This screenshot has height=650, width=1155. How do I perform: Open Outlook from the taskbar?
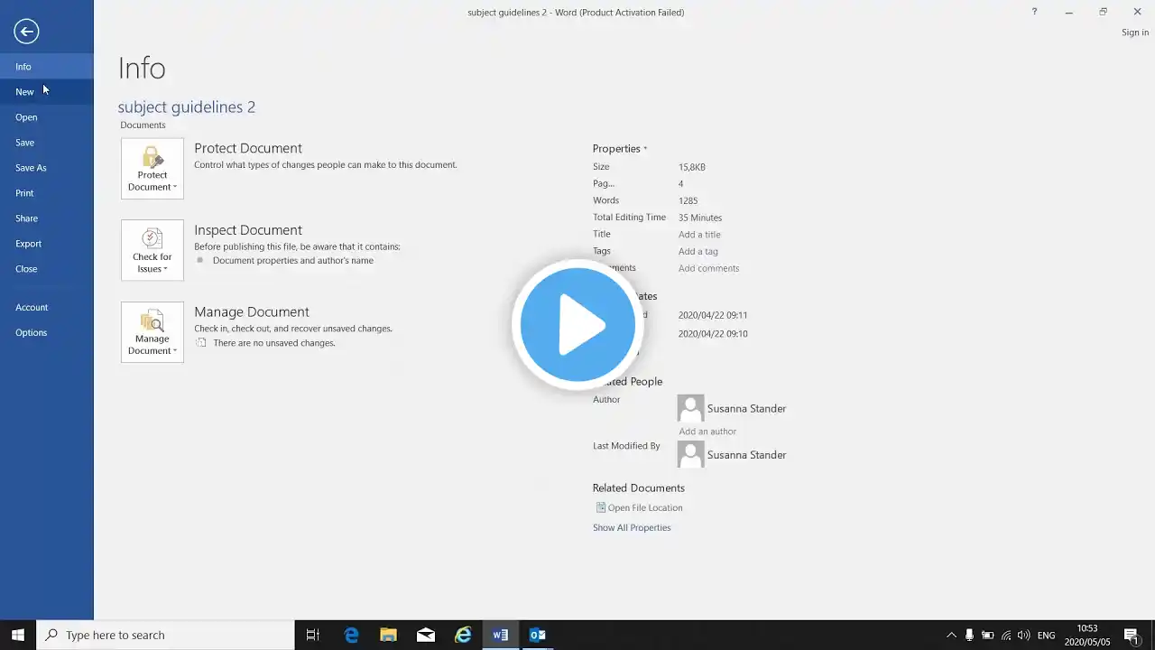pos(537,635)
